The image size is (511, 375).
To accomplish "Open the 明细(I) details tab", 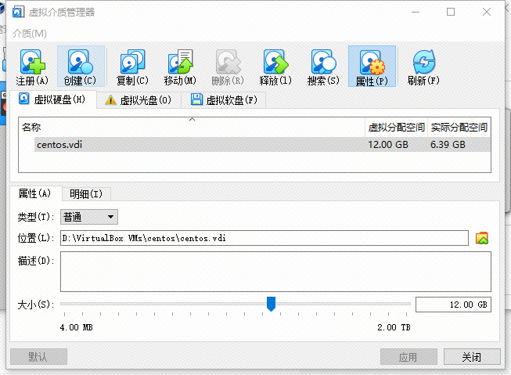I will (x=86, y=194).
